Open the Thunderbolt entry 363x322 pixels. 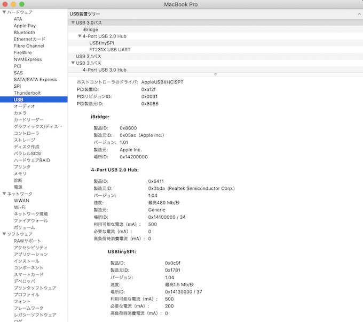click(x=27, y=93)
